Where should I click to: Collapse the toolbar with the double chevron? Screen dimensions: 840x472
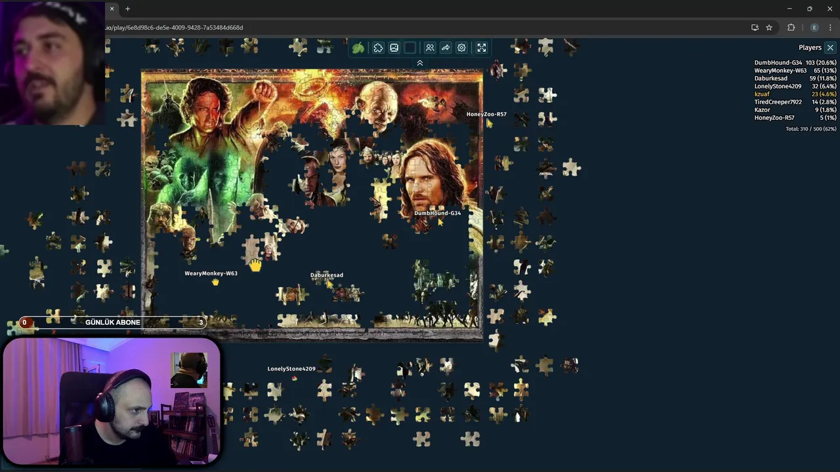tap(420, 63)
